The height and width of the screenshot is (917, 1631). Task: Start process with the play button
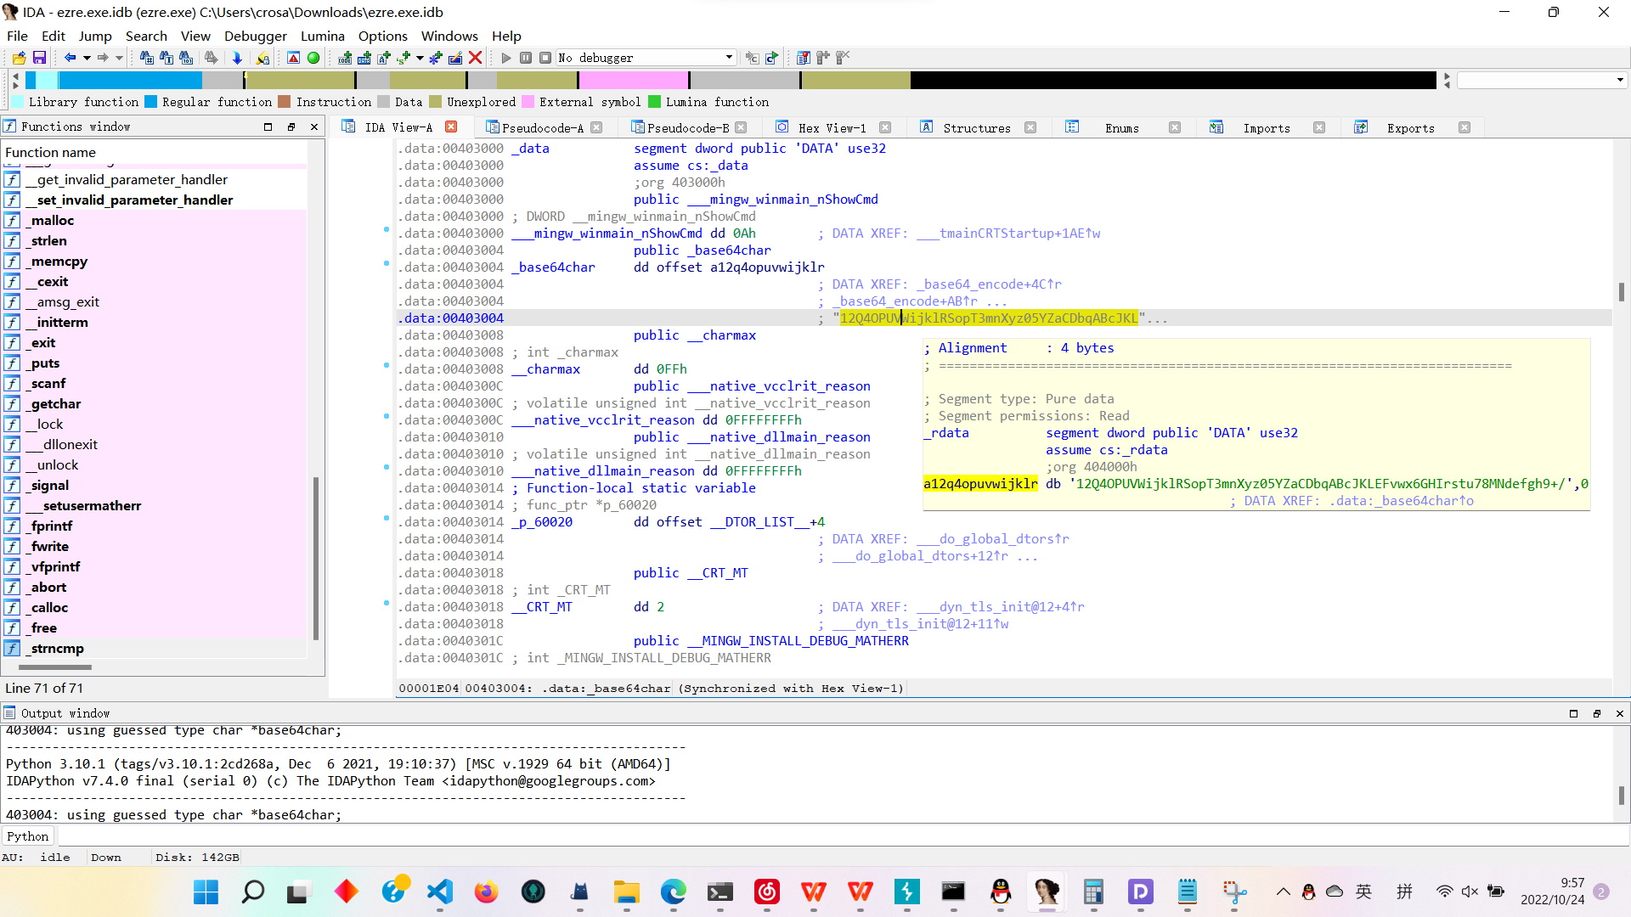point(506,58)
